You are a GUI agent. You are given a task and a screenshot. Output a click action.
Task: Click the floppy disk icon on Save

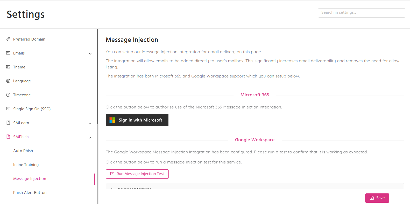pyautogui.click(x=372, y=198)
